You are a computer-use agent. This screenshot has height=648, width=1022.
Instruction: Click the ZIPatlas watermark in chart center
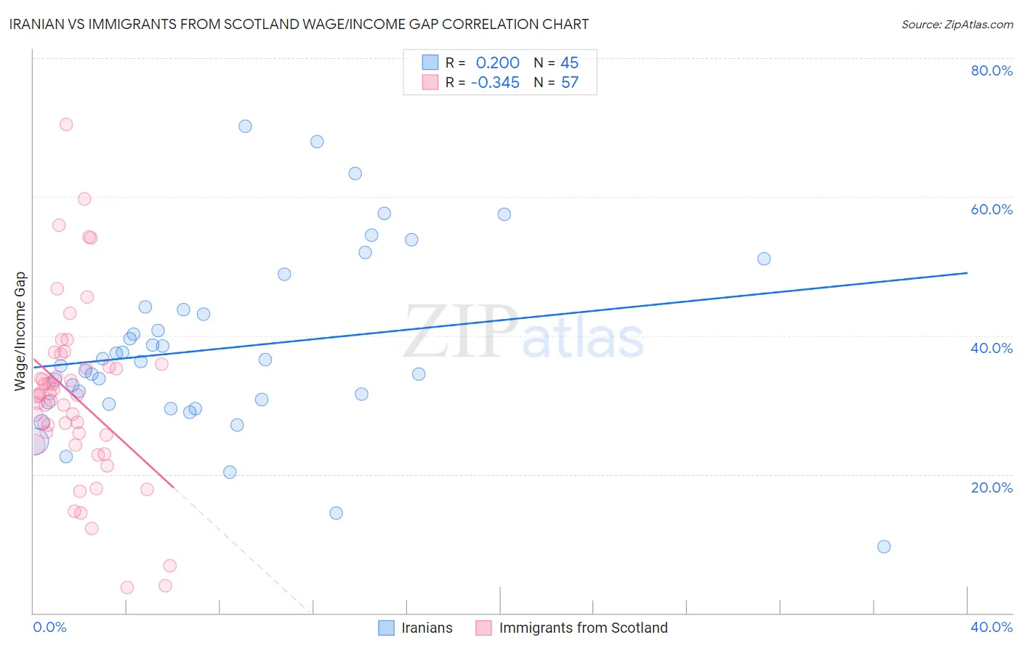(523, 332)
